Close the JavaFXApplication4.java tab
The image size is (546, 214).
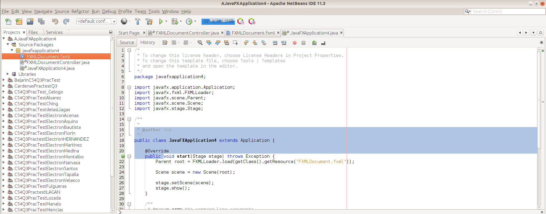tap(341, 33)
